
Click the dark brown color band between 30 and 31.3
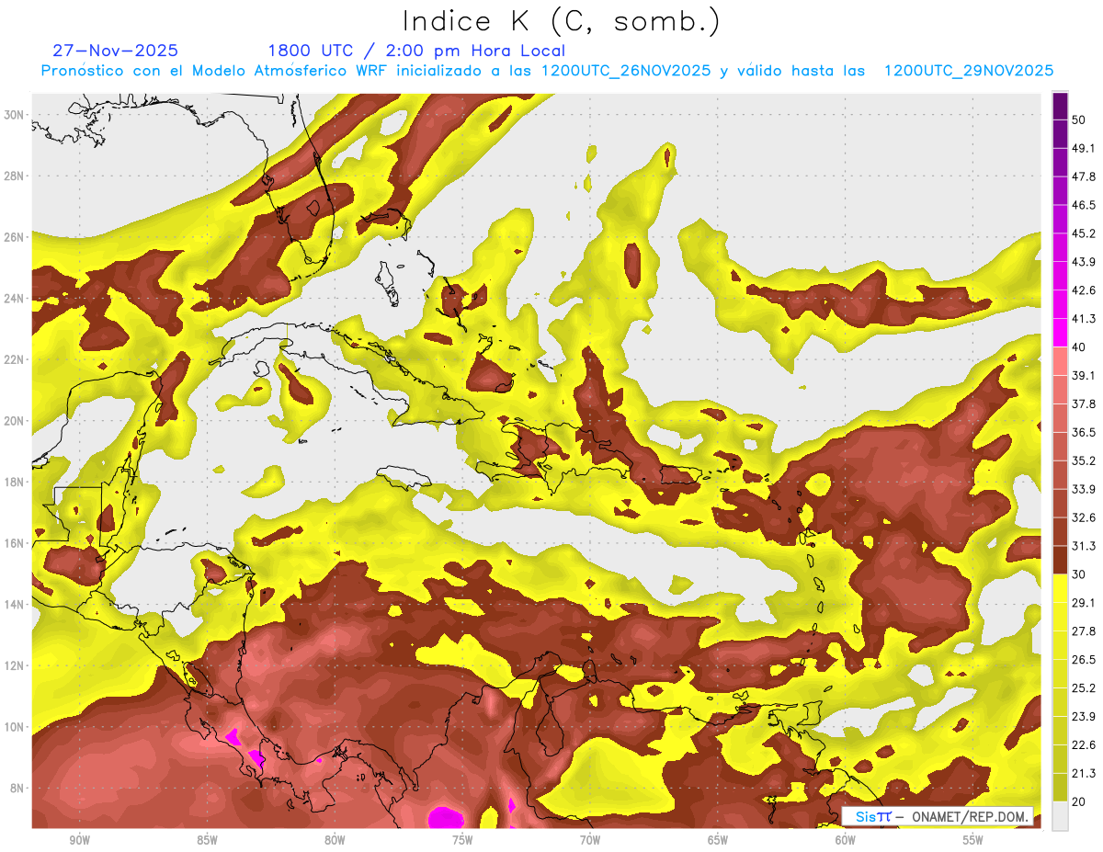1060,560
